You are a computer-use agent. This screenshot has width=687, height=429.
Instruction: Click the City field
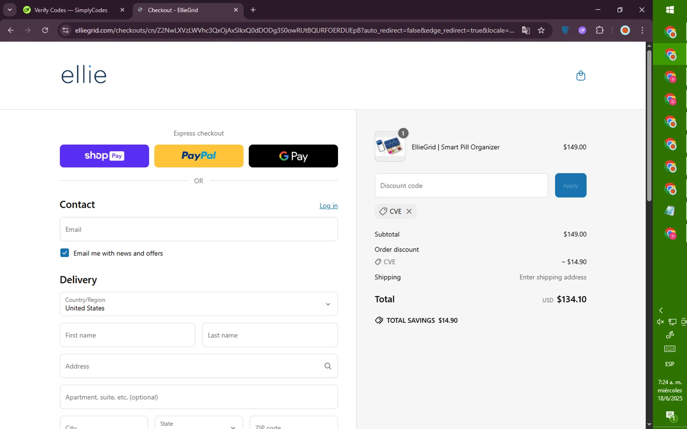tap(104, 424)
